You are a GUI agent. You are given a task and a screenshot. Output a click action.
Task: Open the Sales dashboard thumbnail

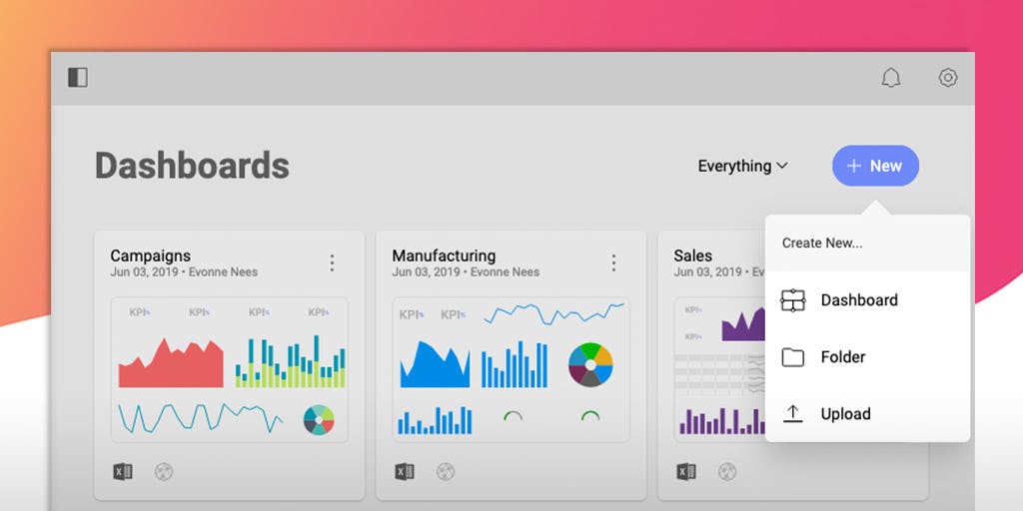pyautogui.click(x=719, y=369)
